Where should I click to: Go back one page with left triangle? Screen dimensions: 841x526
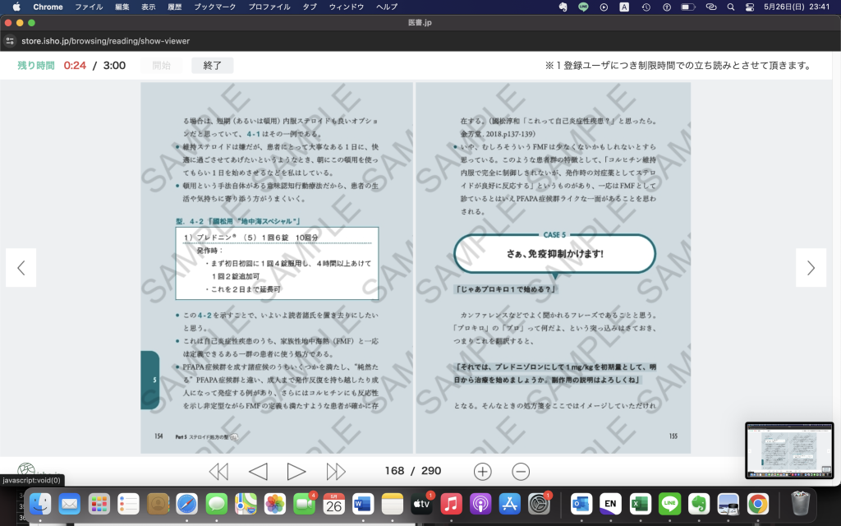click(258, 471)
